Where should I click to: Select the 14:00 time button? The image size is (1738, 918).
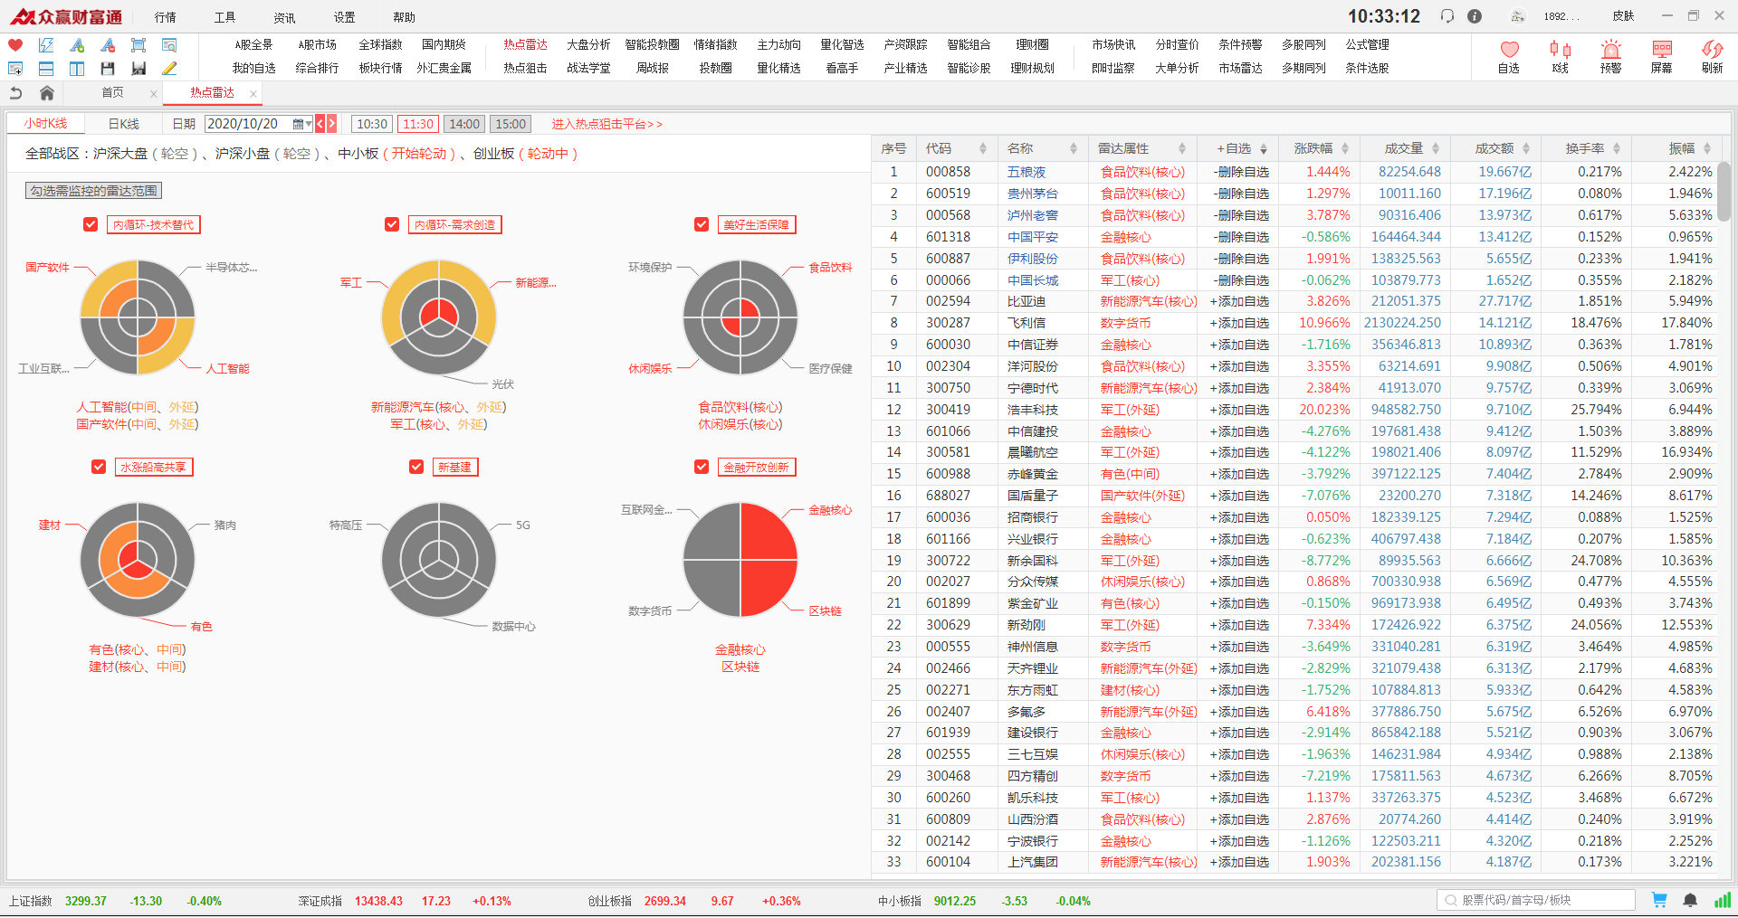[464, 124]
